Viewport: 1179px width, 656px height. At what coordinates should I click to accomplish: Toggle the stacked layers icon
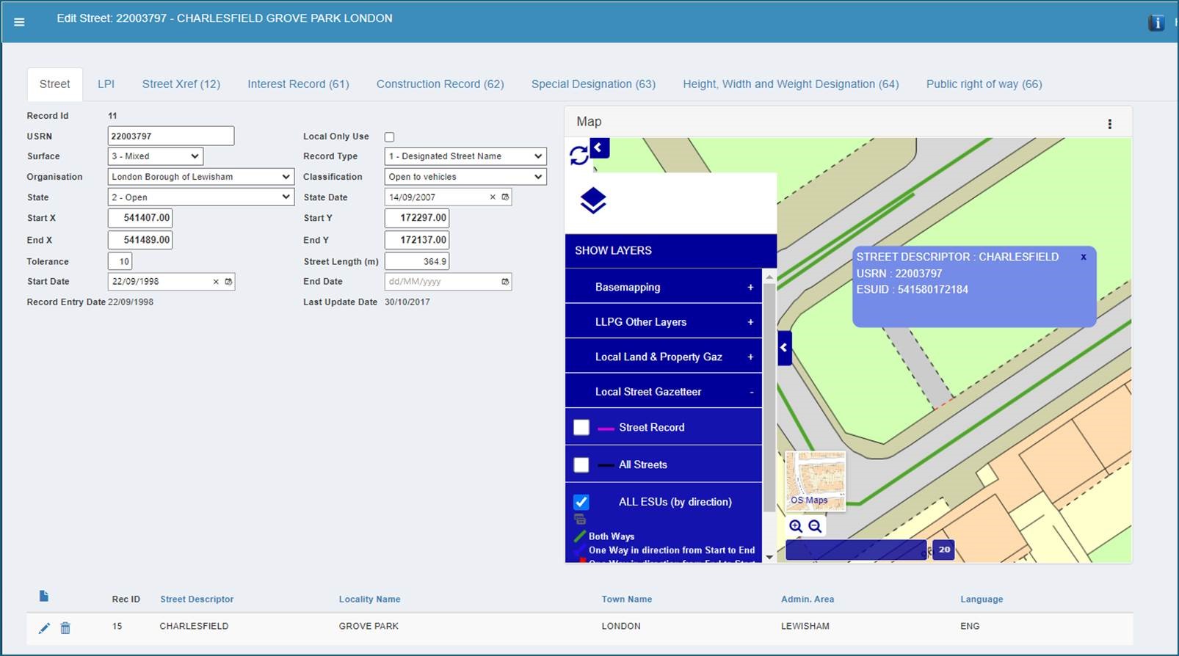[593, 200]
